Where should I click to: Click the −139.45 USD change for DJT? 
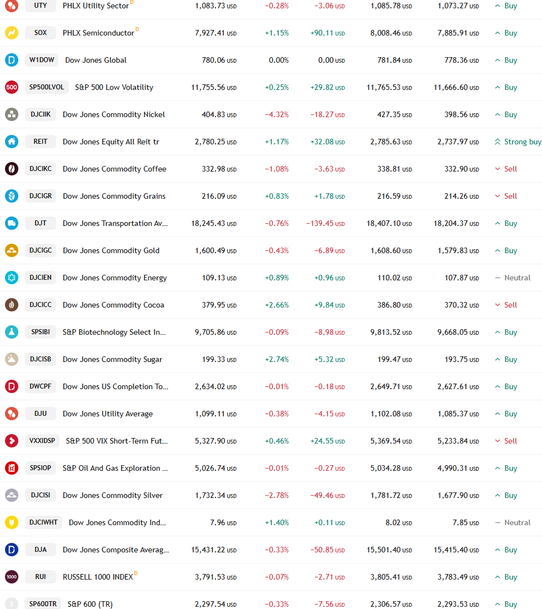click(325, 223)
